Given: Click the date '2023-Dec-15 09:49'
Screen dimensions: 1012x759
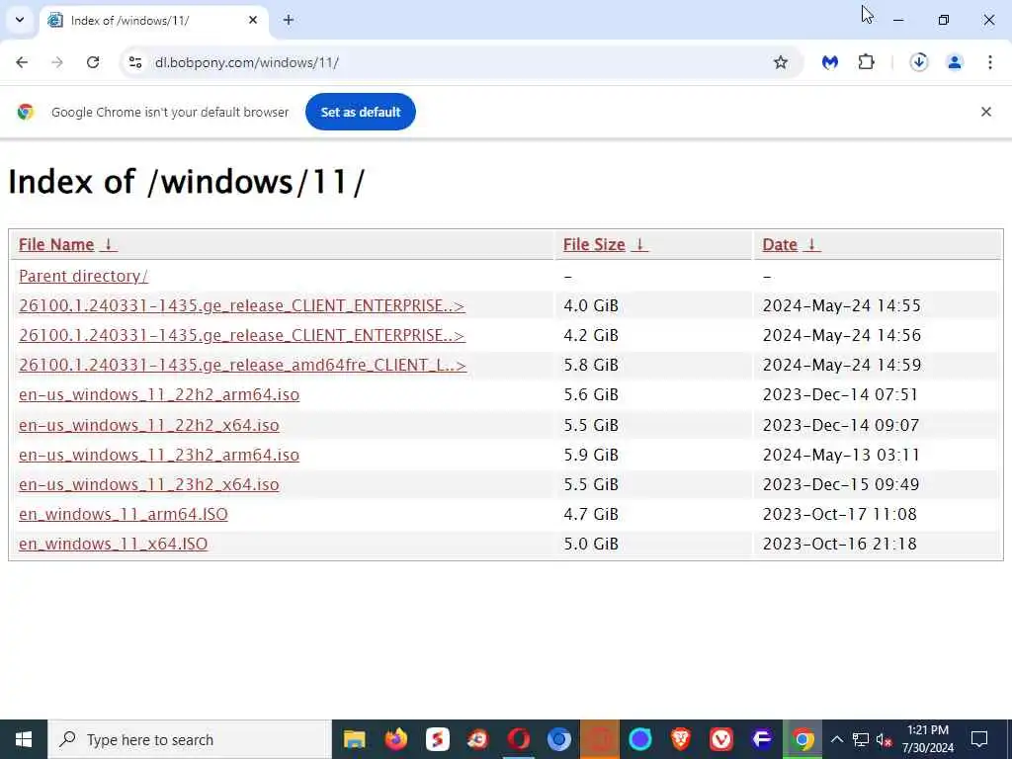Looking at the screenshot, I should (840, 484).
